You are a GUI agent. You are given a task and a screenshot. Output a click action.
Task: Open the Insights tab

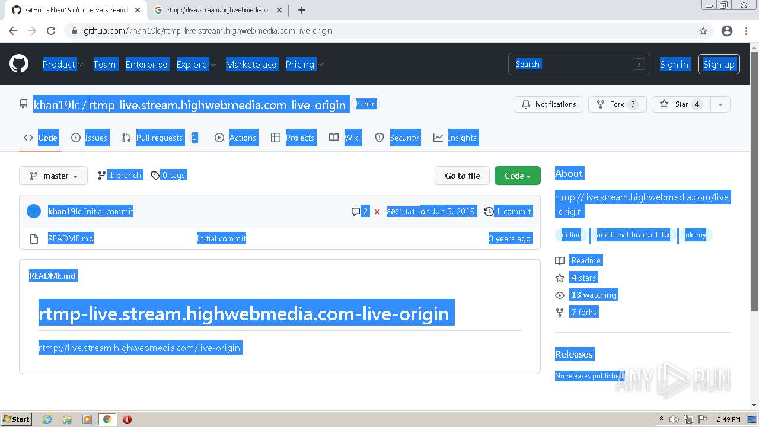455,138
